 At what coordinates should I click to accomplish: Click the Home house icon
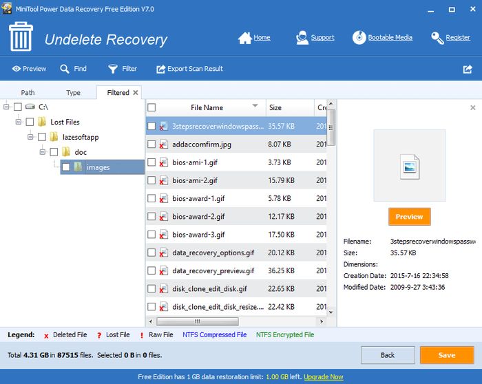click(x=244, y=38)
